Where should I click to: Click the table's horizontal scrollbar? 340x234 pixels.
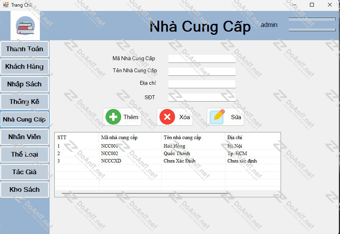coord(145,193)
